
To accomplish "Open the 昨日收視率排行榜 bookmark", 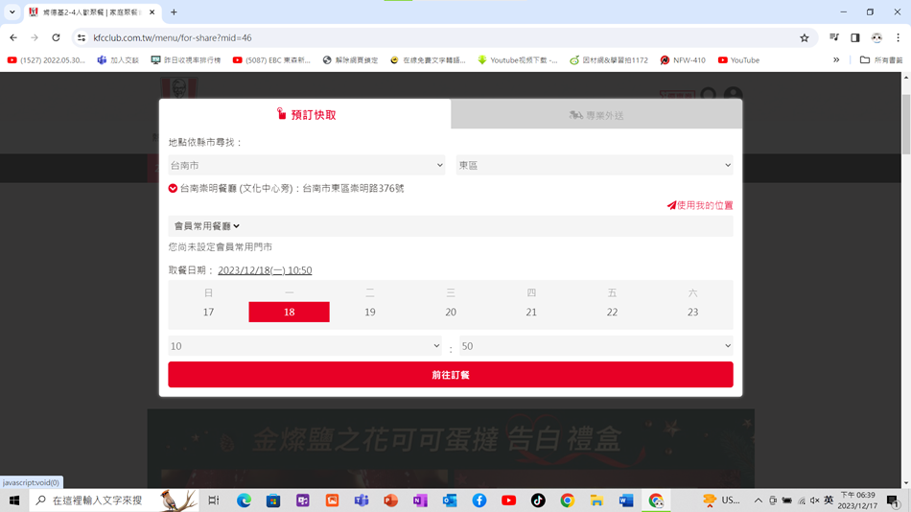I will pos(185,59).
